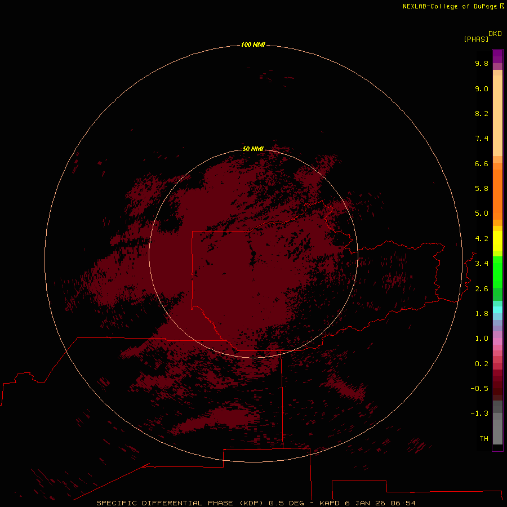Click the DKD unit label above legend
Viewport: 507px width, 507px height.
(495, 34)
